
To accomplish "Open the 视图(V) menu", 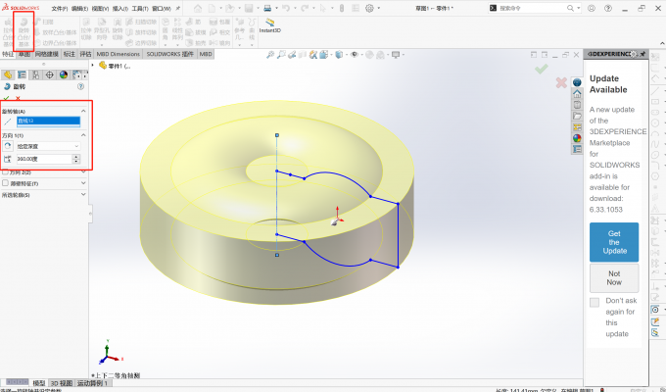I will 100,9.
